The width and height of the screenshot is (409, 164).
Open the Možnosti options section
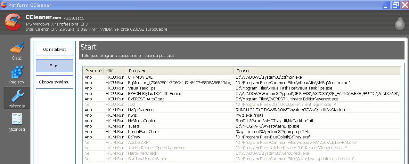click(x=17, y=122)
